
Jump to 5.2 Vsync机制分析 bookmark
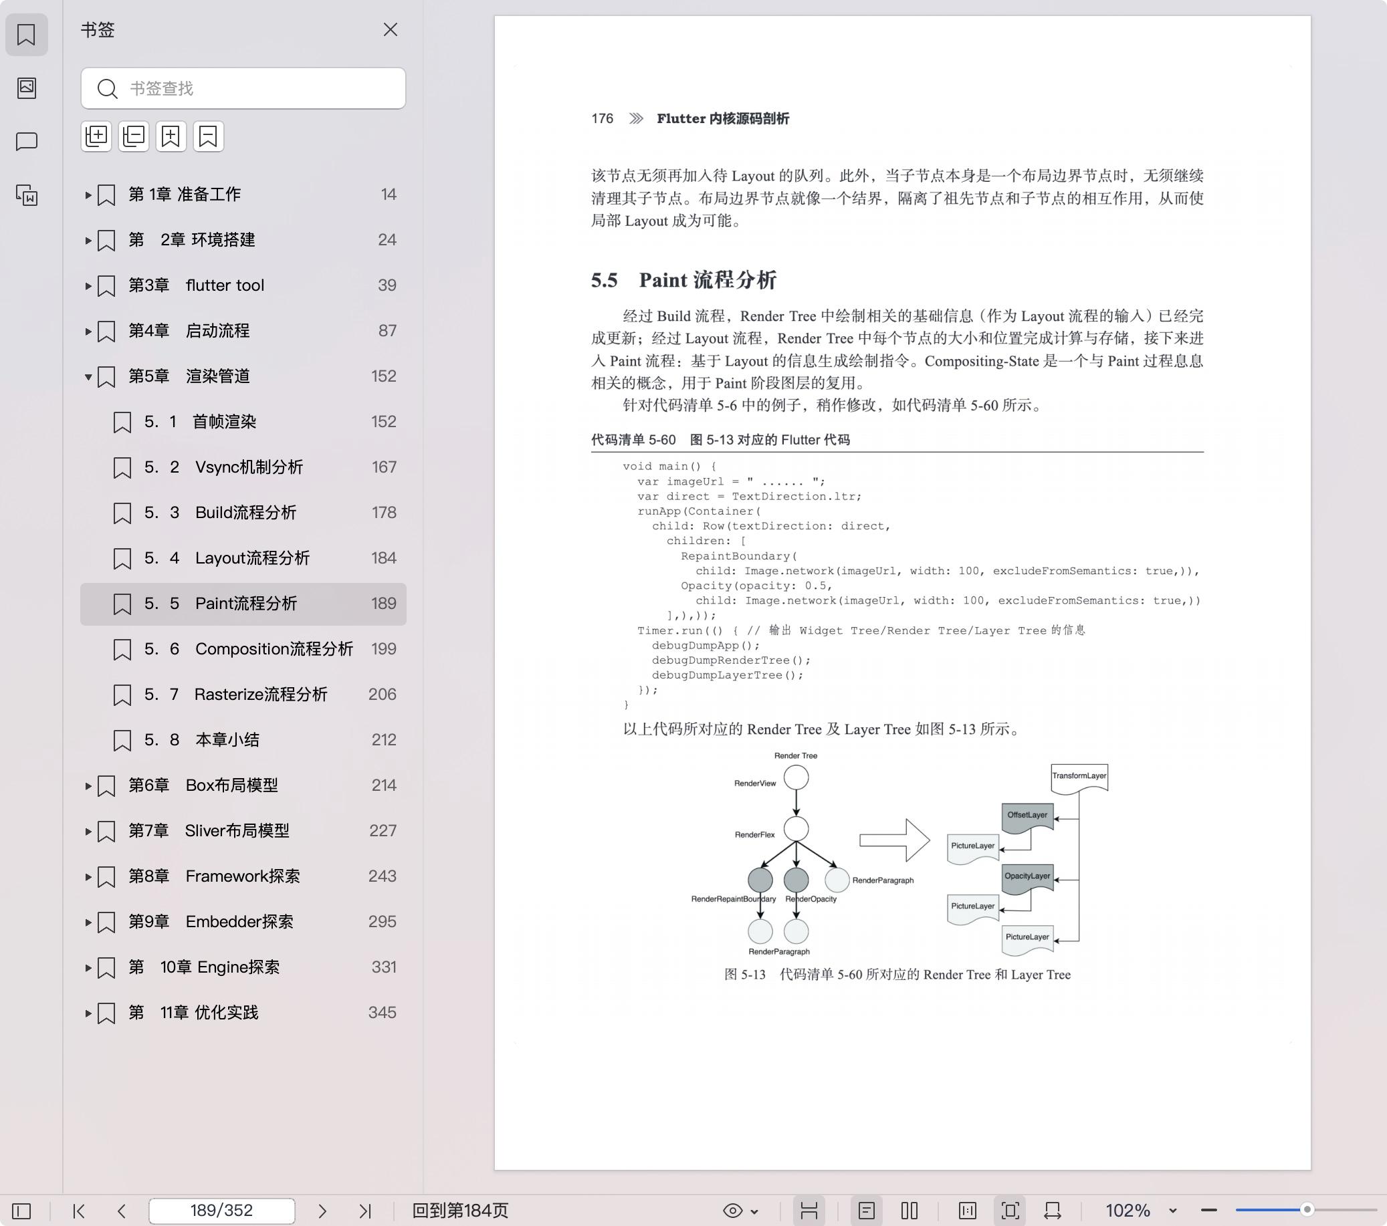coord(243,467)
